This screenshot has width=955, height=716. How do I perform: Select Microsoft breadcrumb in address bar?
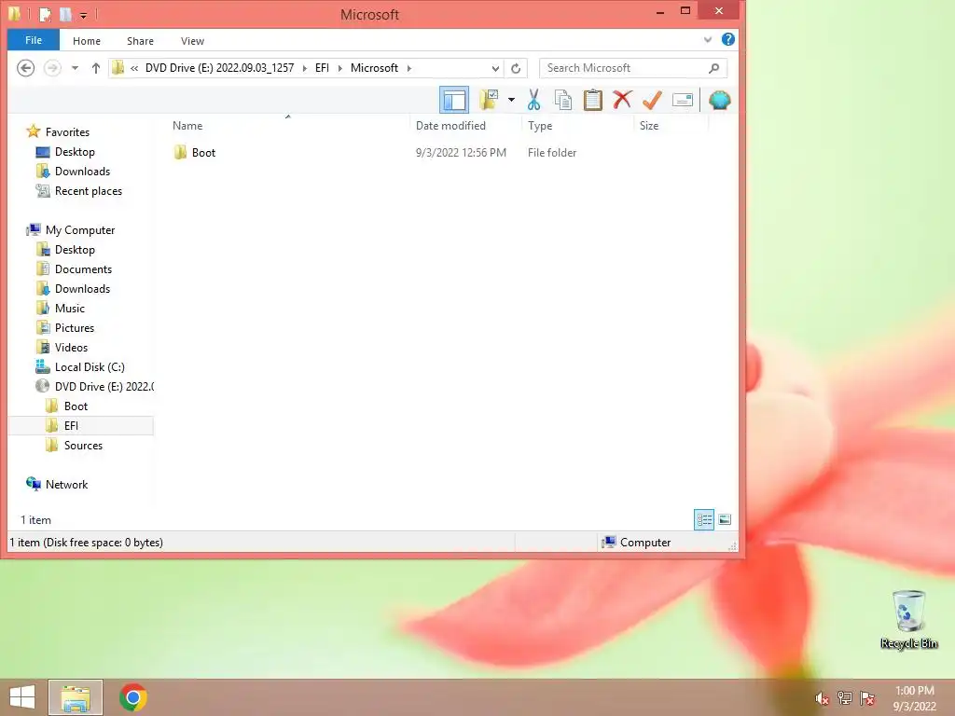[x=374, y=67]
